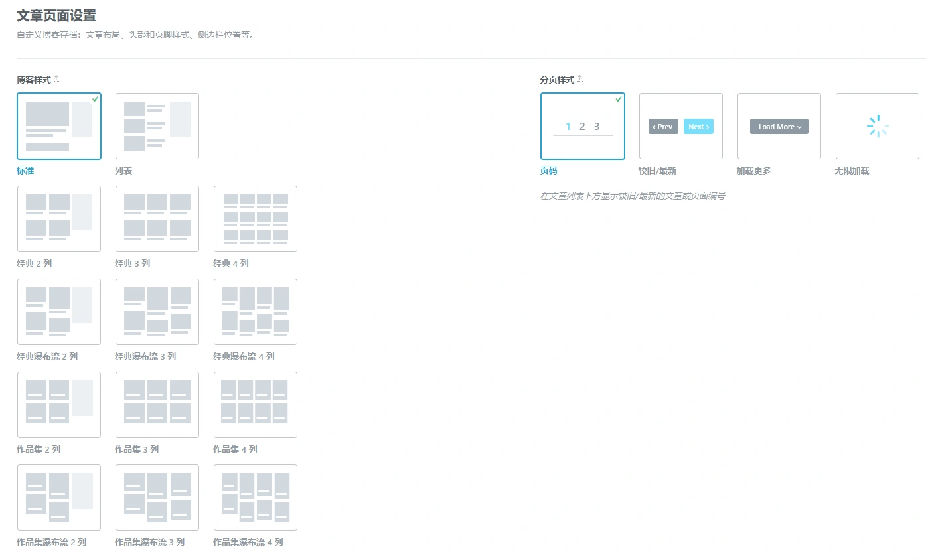Click the asterisk icon next to 博客样式

click(x=56, y=77)
